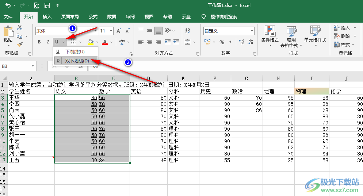Align text right
Viewport: 363px width, 196px height.
[x=158, y=42]
